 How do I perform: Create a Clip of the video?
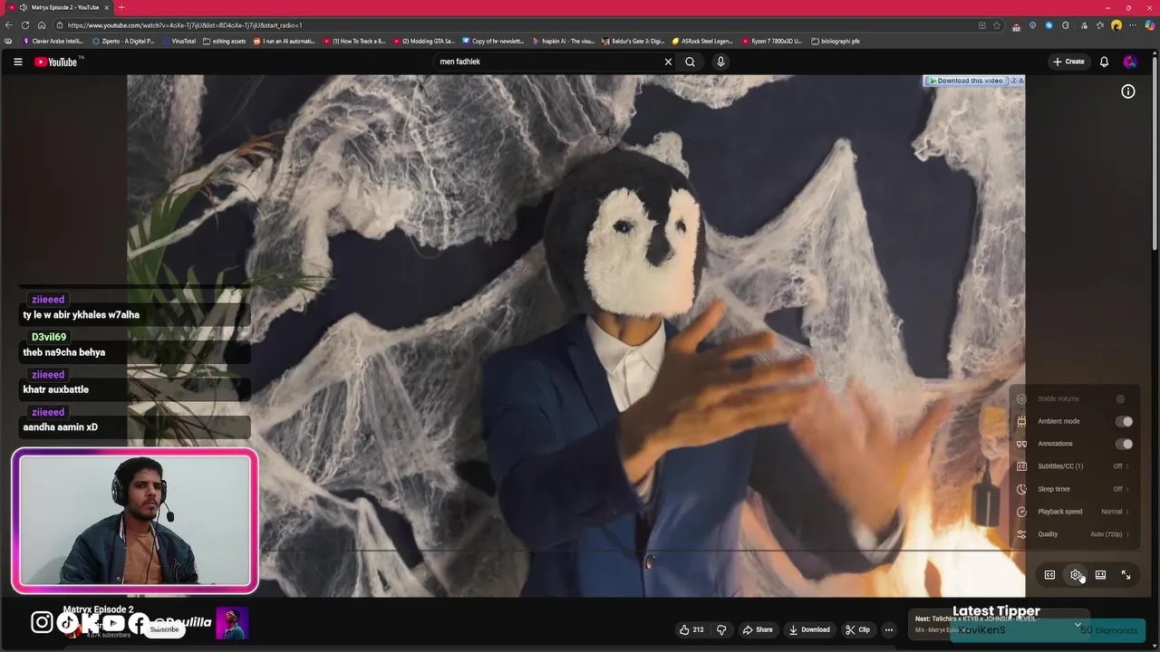857,629
